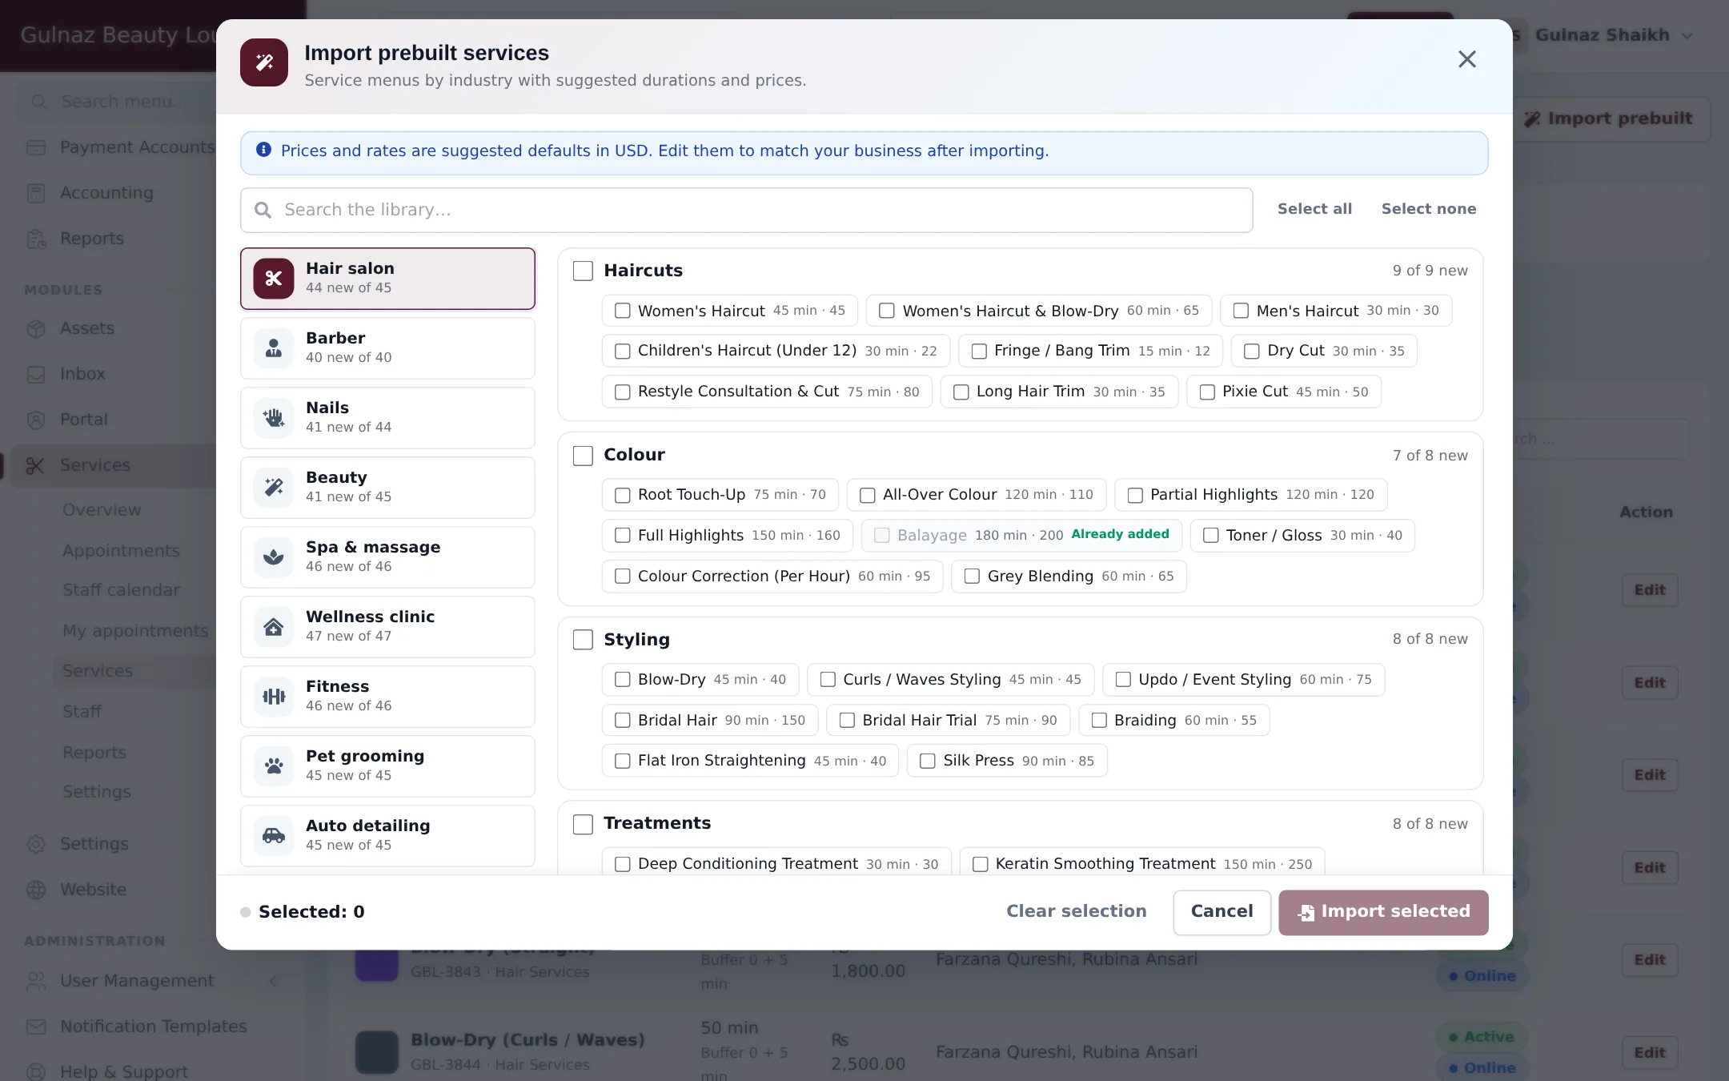
Task: Close the Import prebuilt services dialog
Action: coord(1466,59)
